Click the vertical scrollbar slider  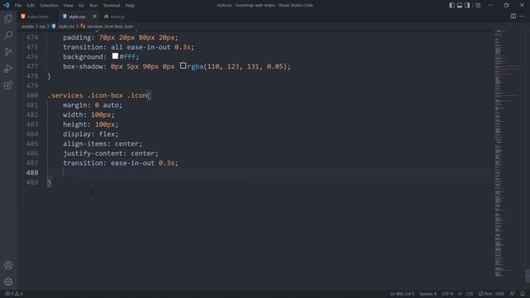pos(528,276)
